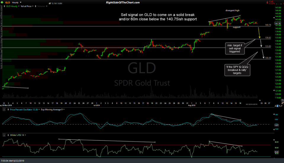Open the GLD Hourly study dropdown

[19, 6]
